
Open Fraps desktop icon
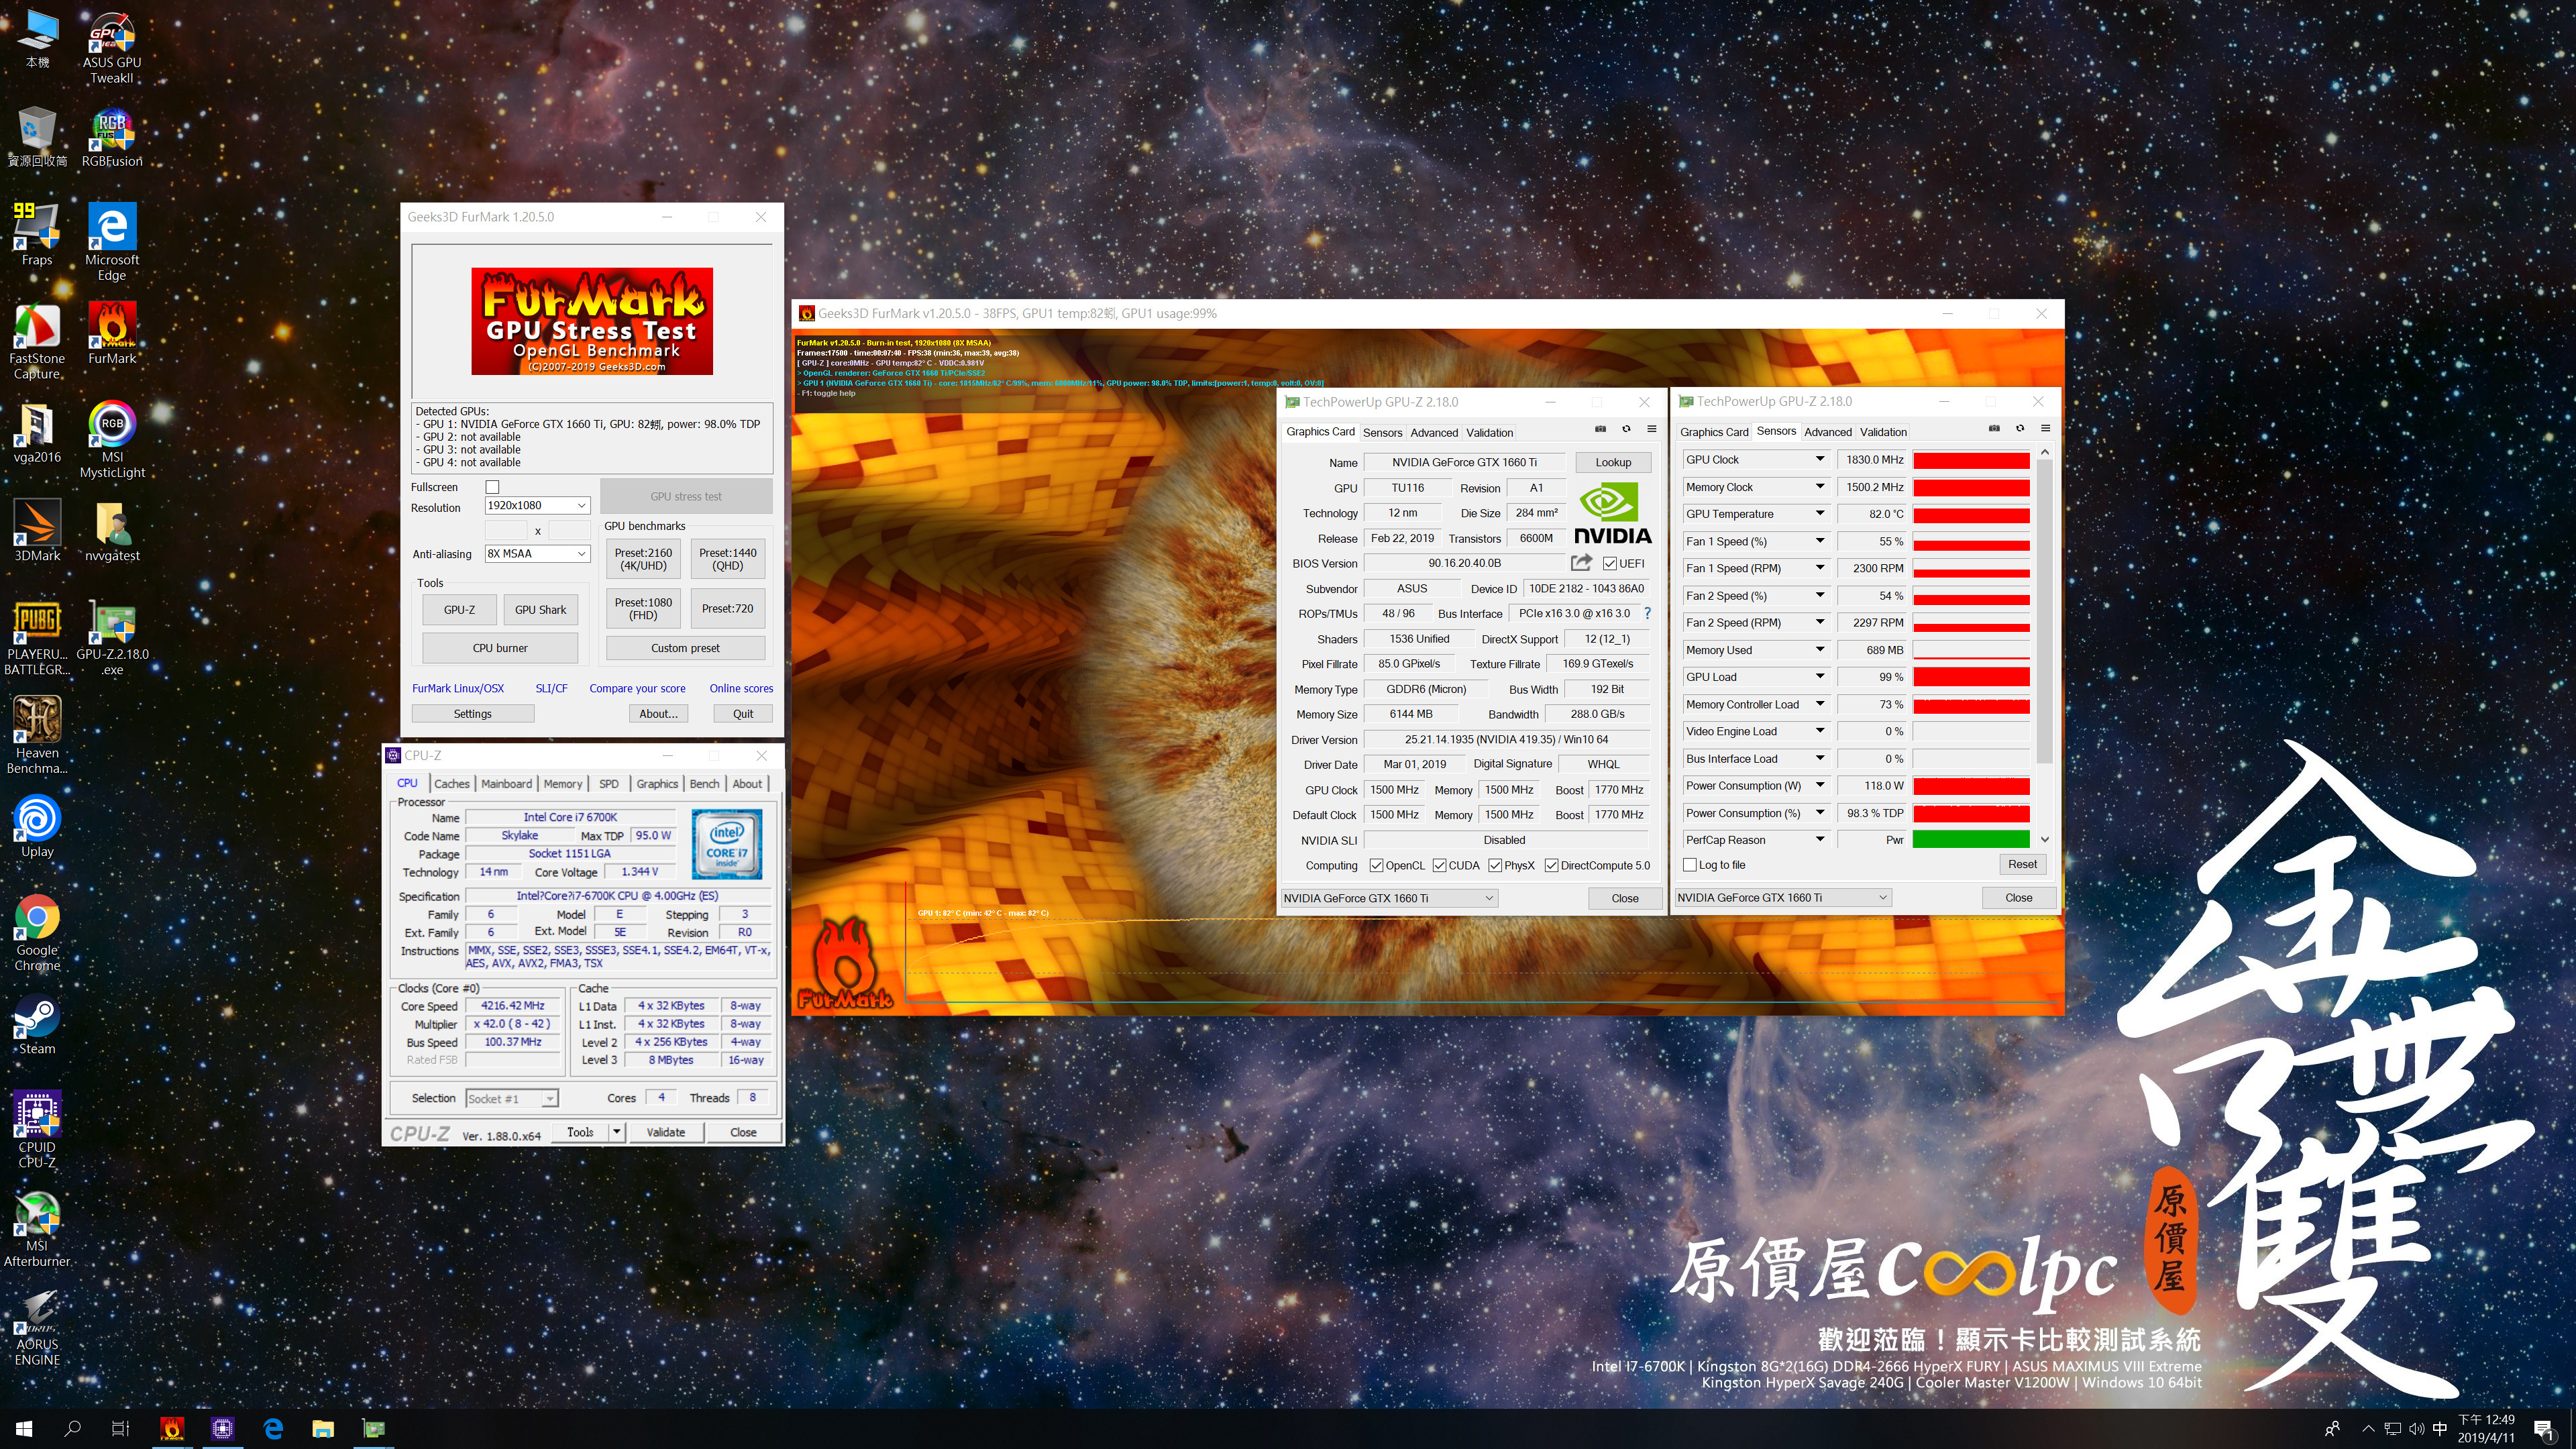(x=37, y=235)
